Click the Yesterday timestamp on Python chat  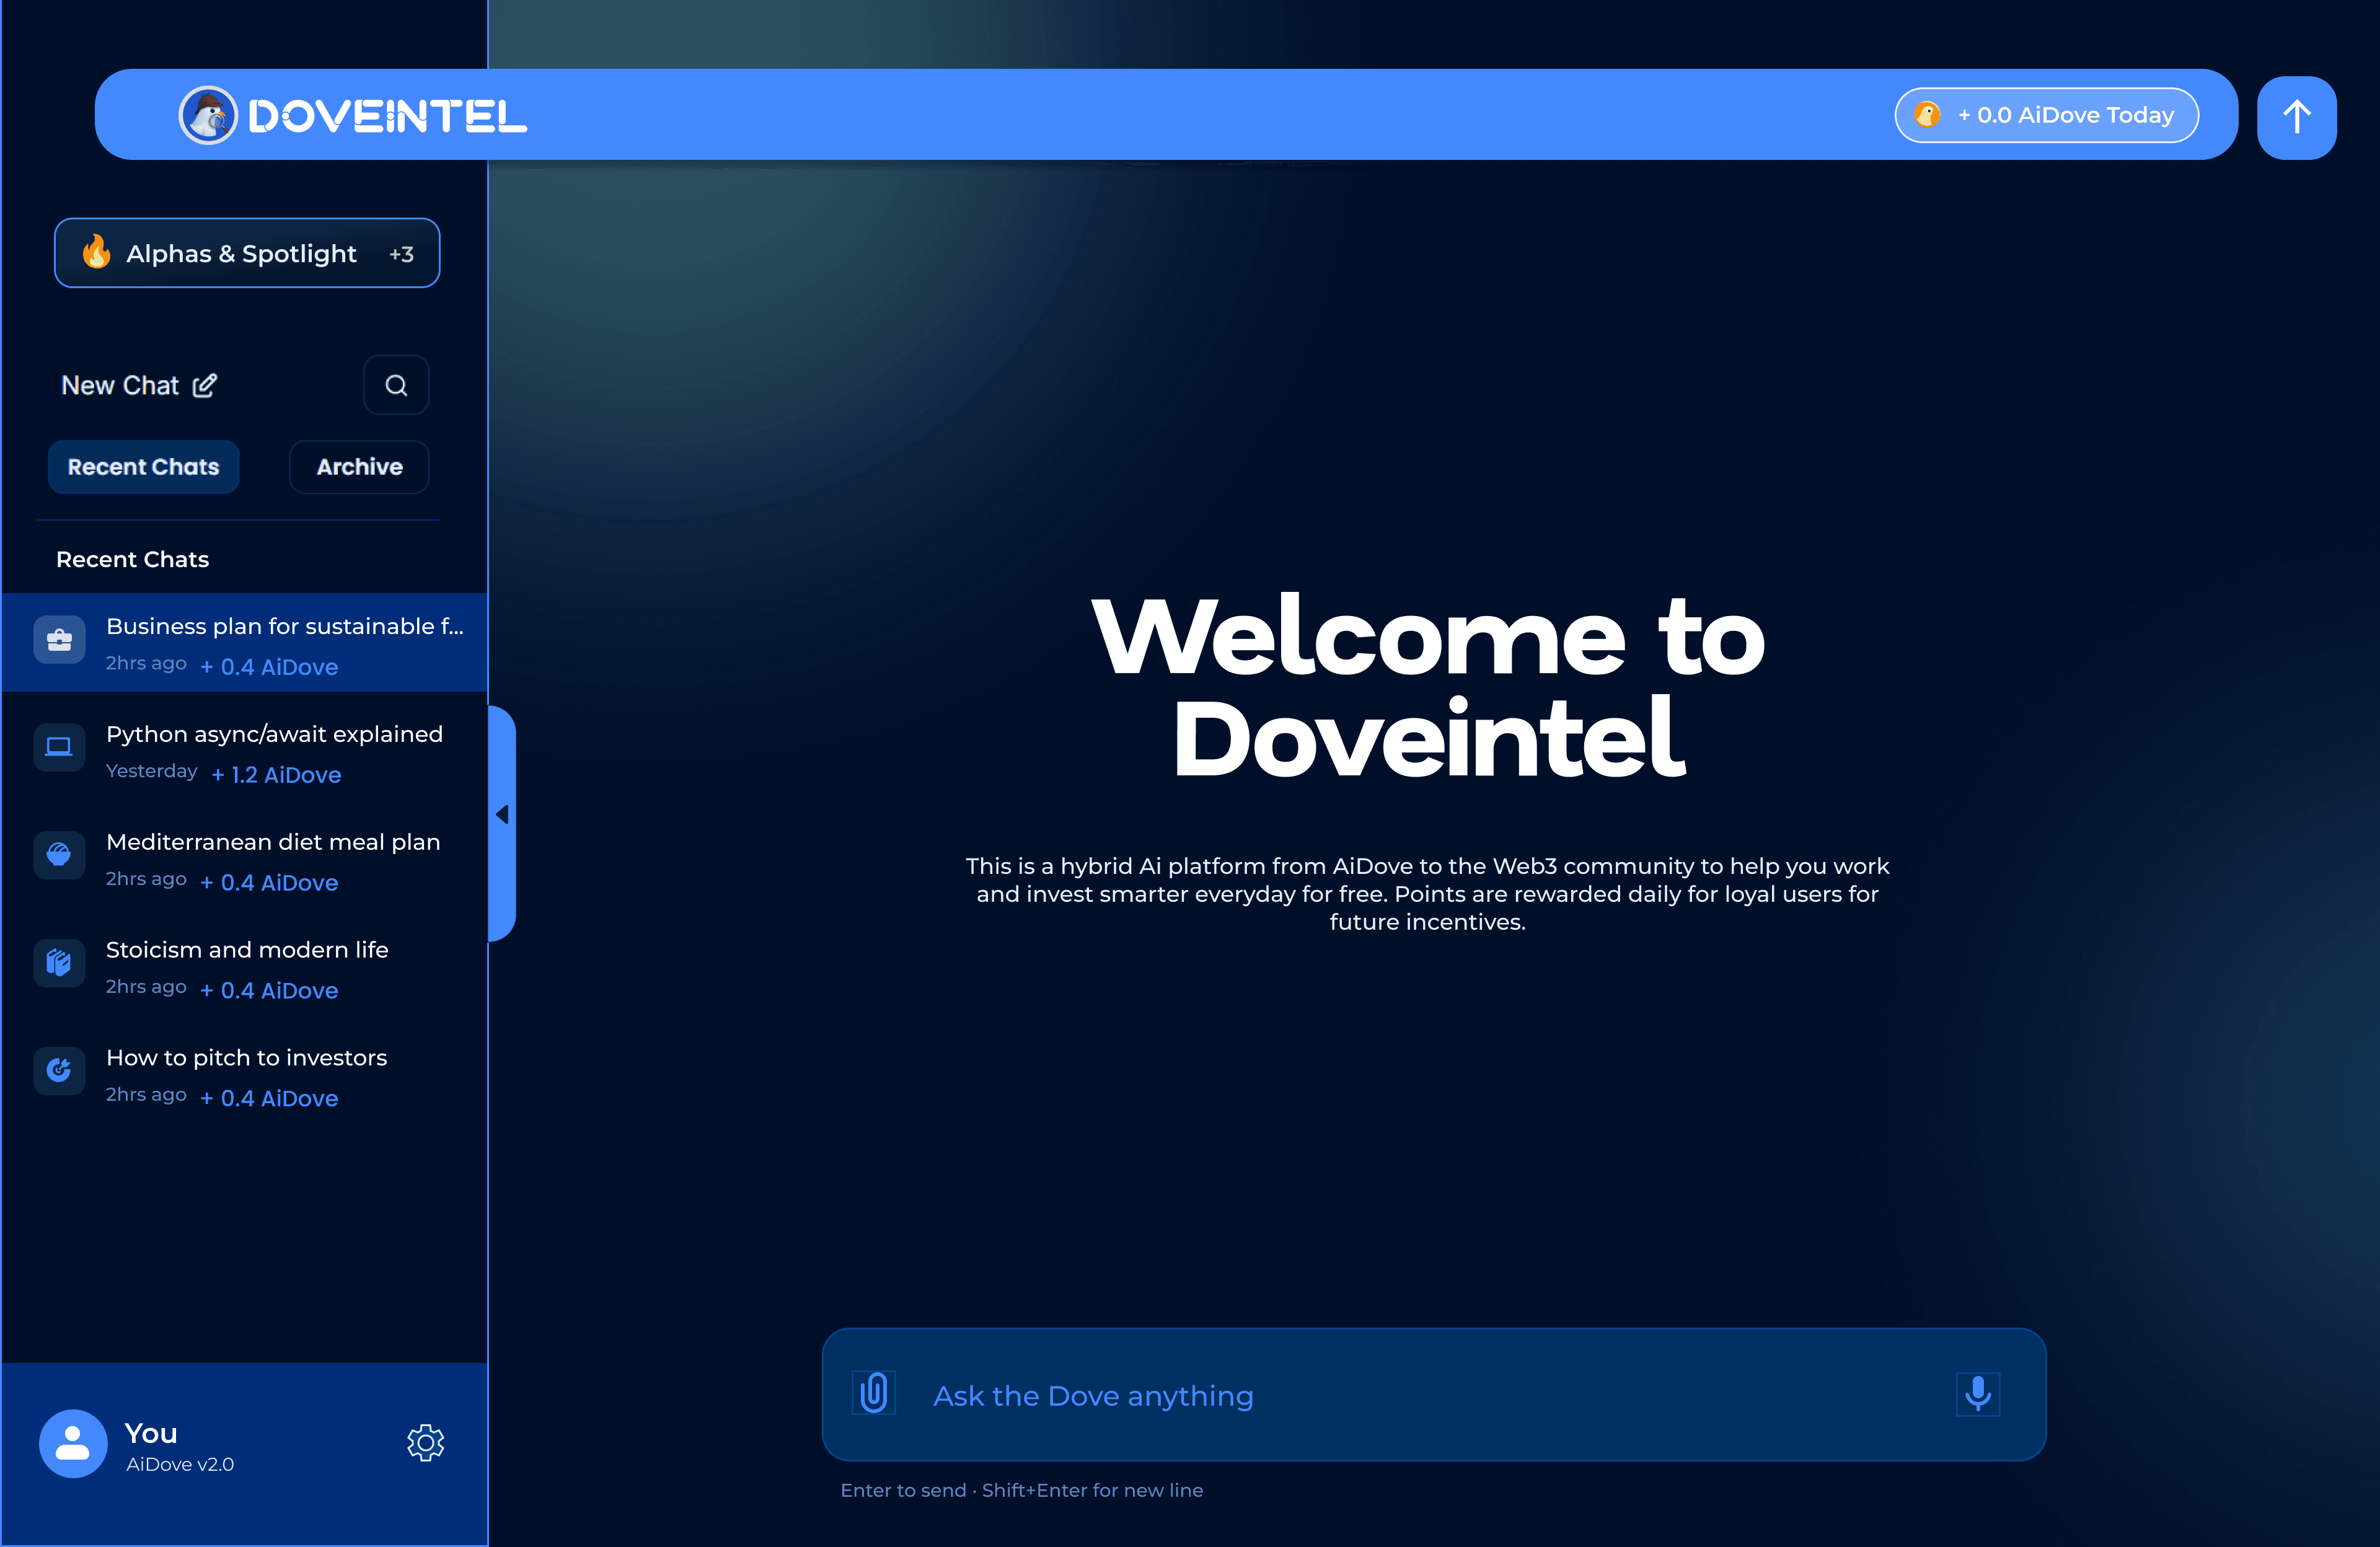click(x=152, y=771)
